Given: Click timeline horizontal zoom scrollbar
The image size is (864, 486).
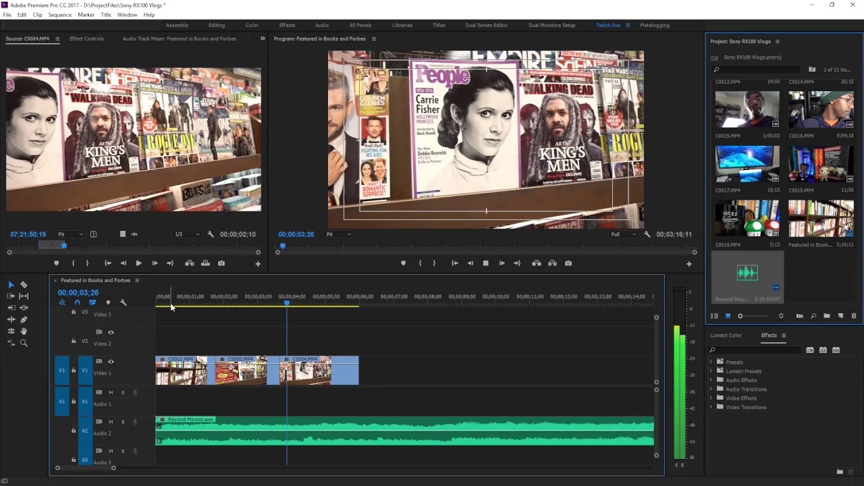Looking at the screenshot, I should click(x=85, y=468).
